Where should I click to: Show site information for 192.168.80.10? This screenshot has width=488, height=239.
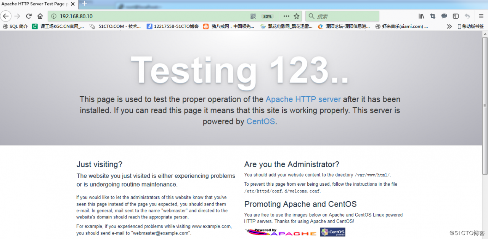point(54,16)
